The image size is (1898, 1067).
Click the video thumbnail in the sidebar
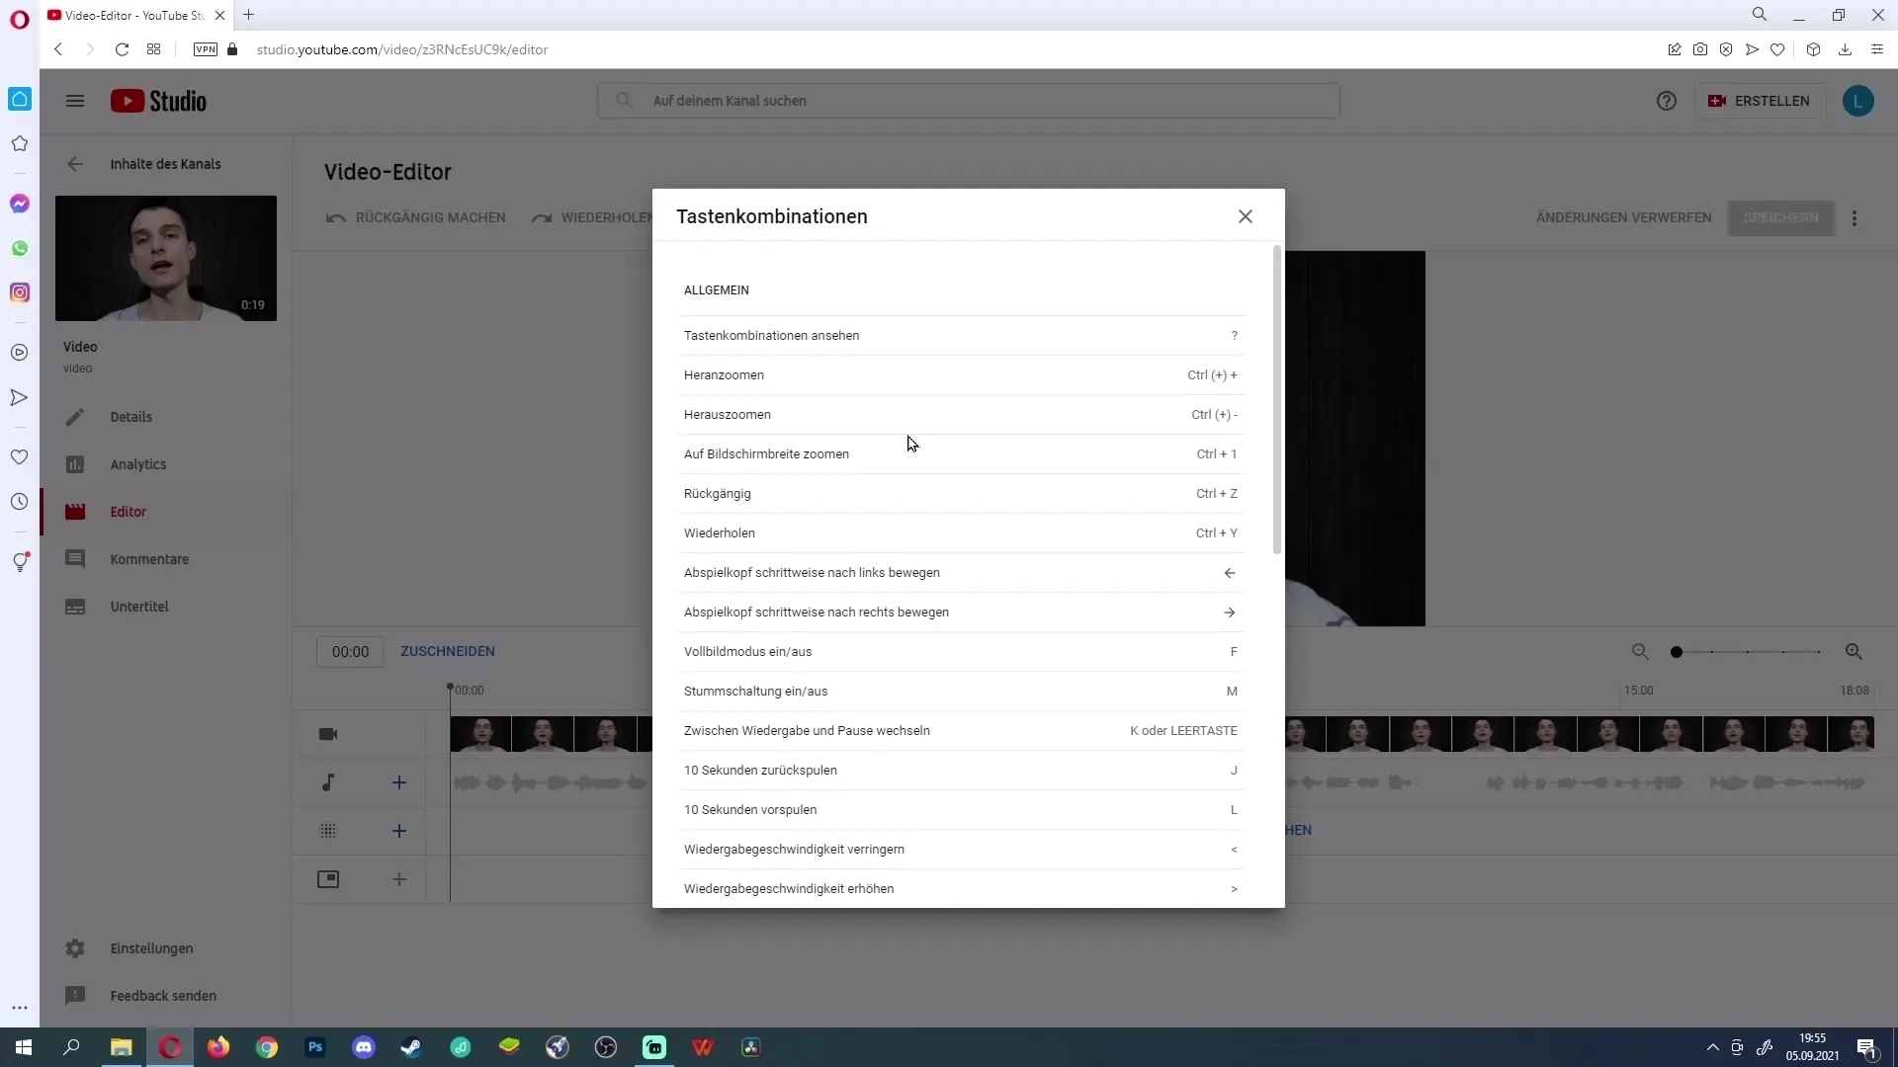(166, 258)
